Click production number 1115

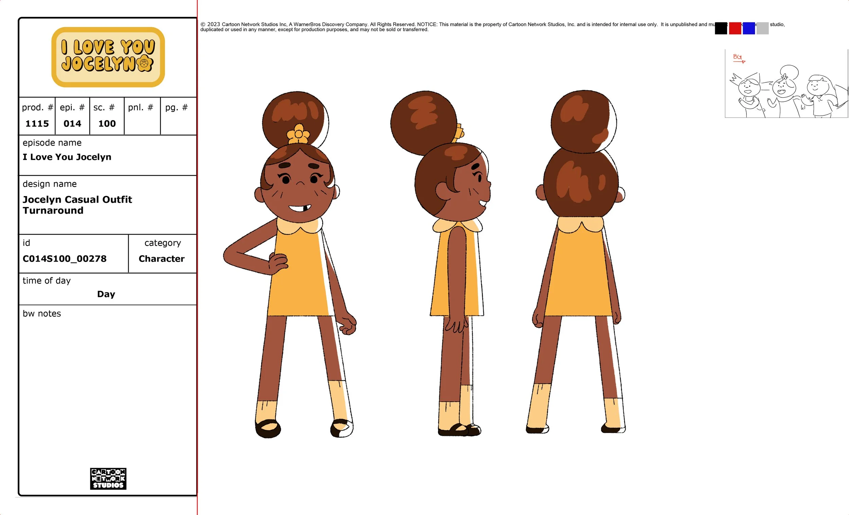37,123
